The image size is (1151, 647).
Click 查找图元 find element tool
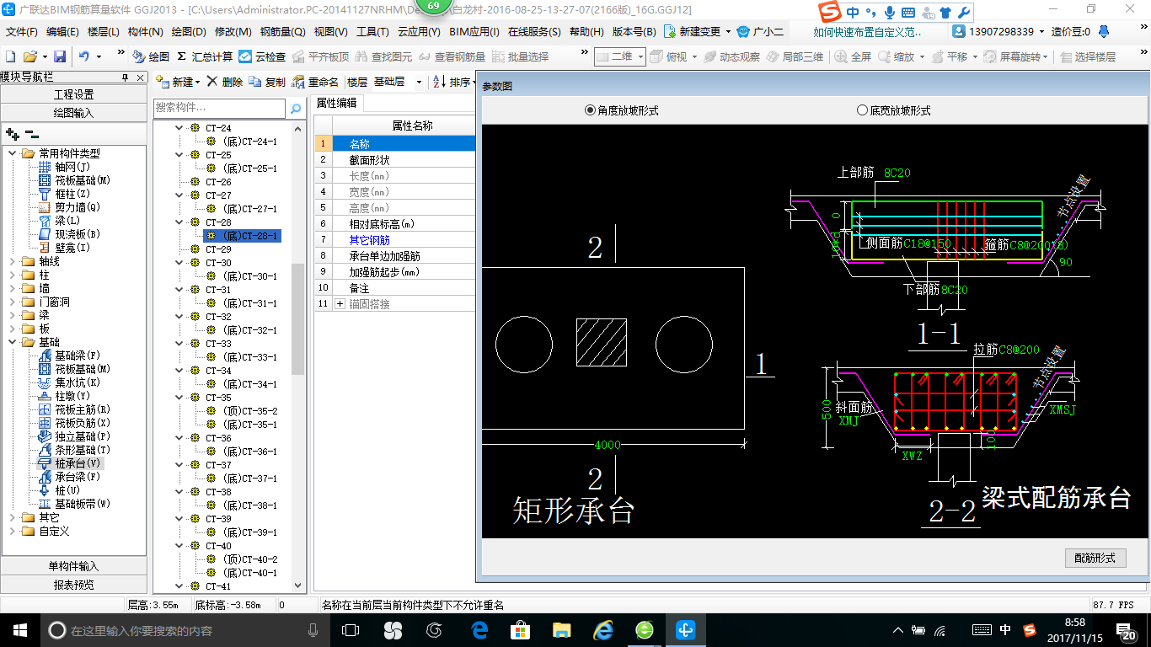point(384,56)
